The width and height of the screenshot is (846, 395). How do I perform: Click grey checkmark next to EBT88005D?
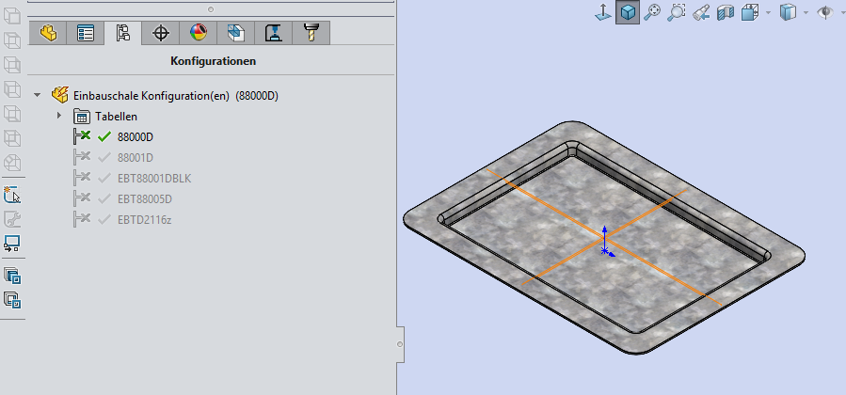104,199
